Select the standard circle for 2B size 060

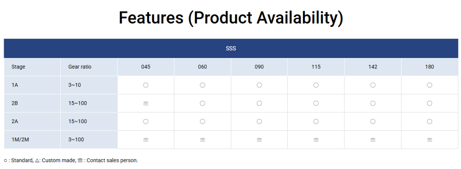pyautogui.click(x=202, y=103)
